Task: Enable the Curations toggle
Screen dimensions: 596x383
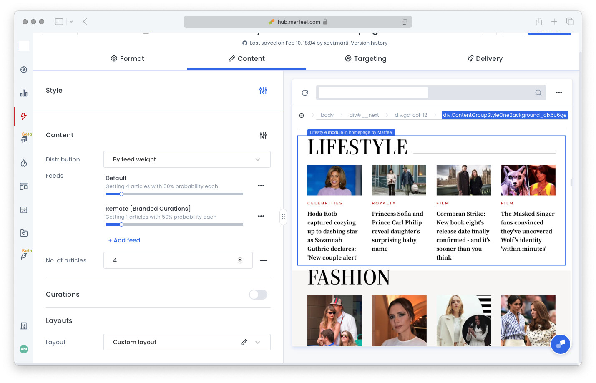Action: [258, 295]
